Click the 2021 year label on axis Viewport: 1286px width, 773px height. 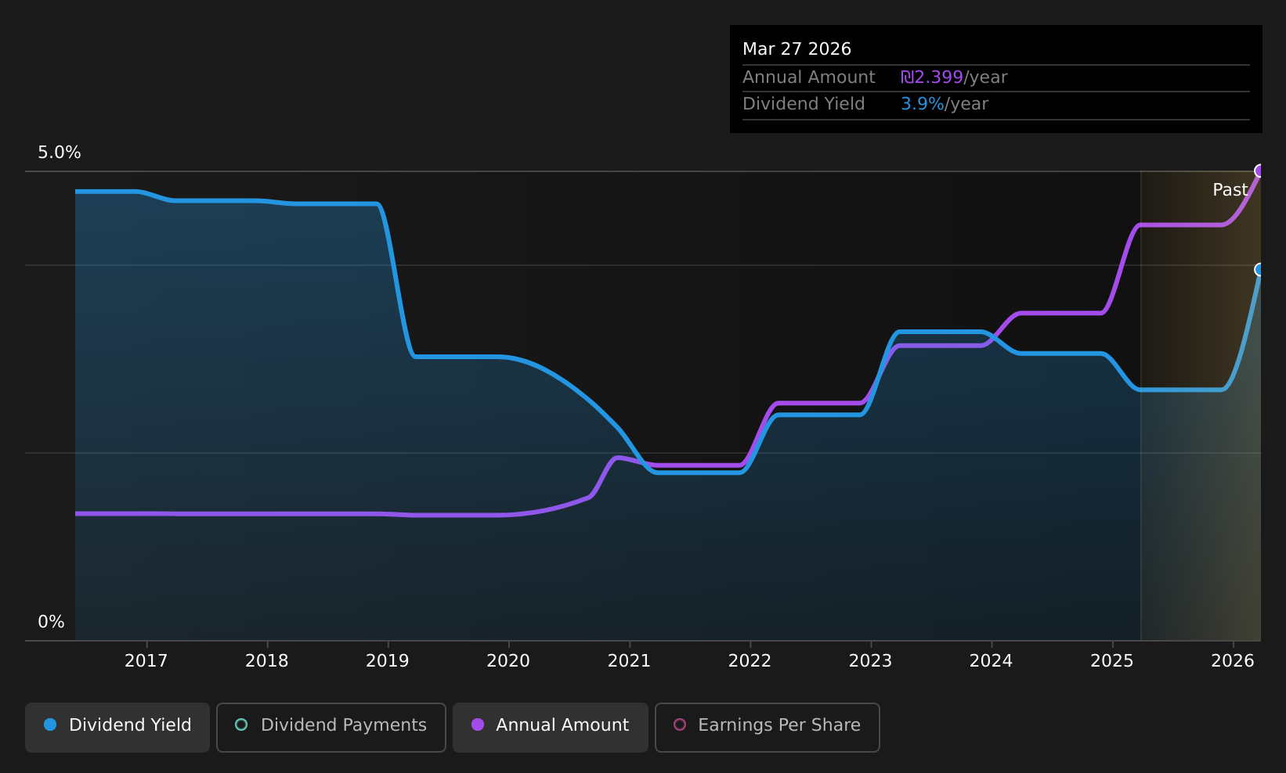629,661
